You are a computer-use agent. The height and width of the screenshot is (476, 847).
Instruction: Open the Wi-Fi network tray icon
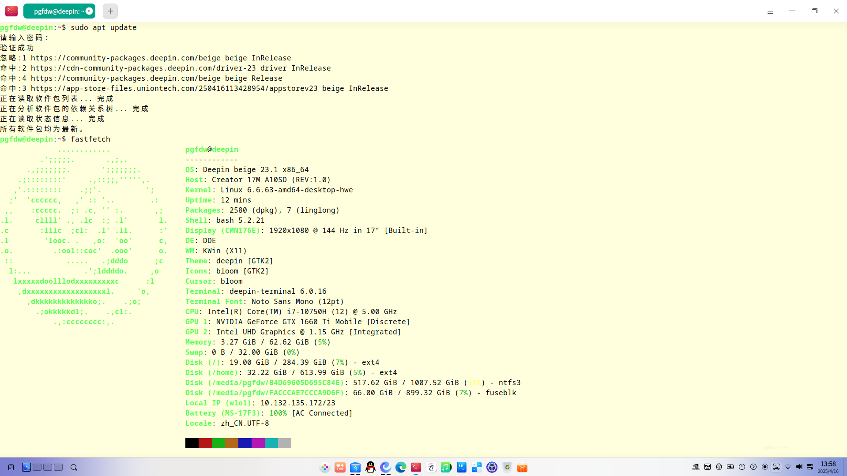(x=788, y=467)
